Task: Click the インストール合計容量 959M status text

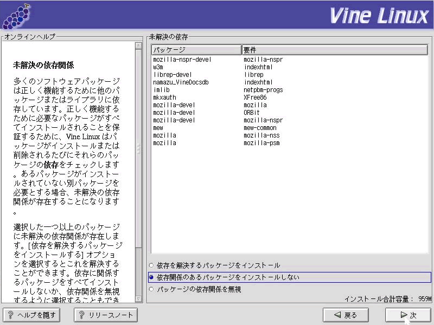Action: pos(388,299)
